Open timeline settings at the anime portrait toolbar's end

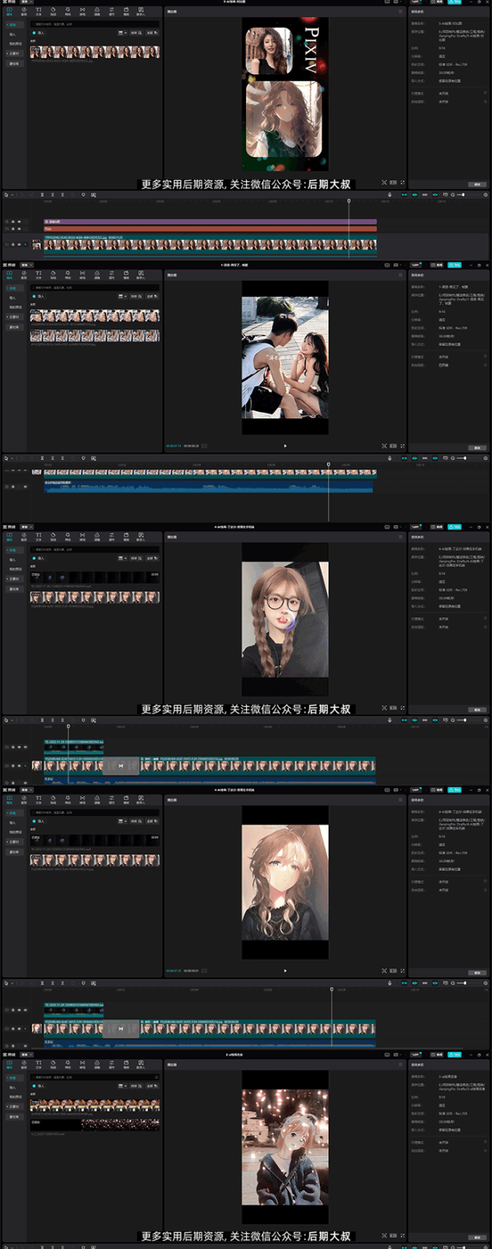485,983
